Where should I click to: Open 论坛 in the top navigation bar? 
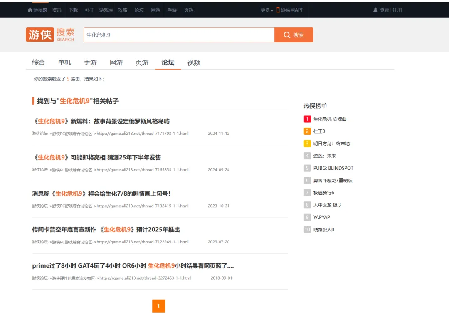pyautogui.click(x=139, y=10)
